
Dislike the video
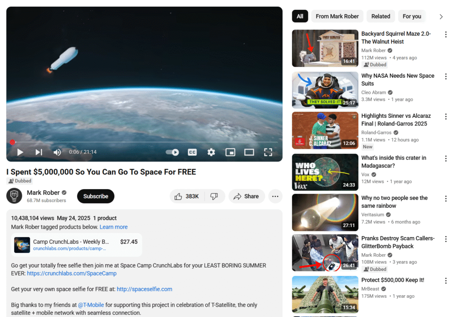click(213, 196)
